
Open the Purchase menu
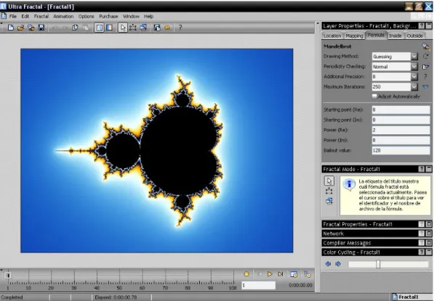pos(108,16)
